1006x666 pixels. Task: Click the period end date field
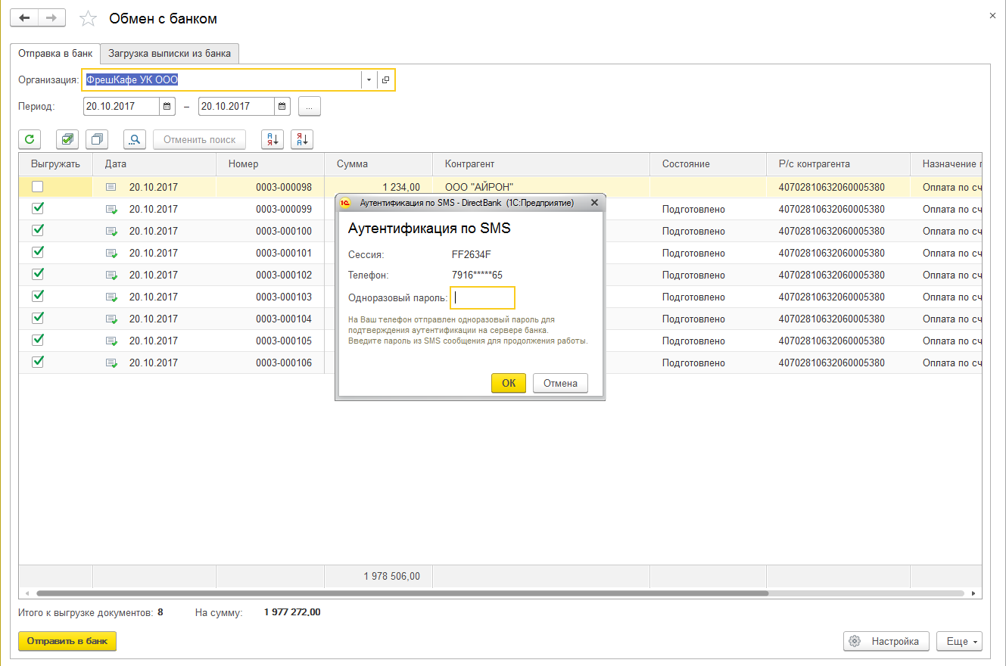click(x=236, y=107)
